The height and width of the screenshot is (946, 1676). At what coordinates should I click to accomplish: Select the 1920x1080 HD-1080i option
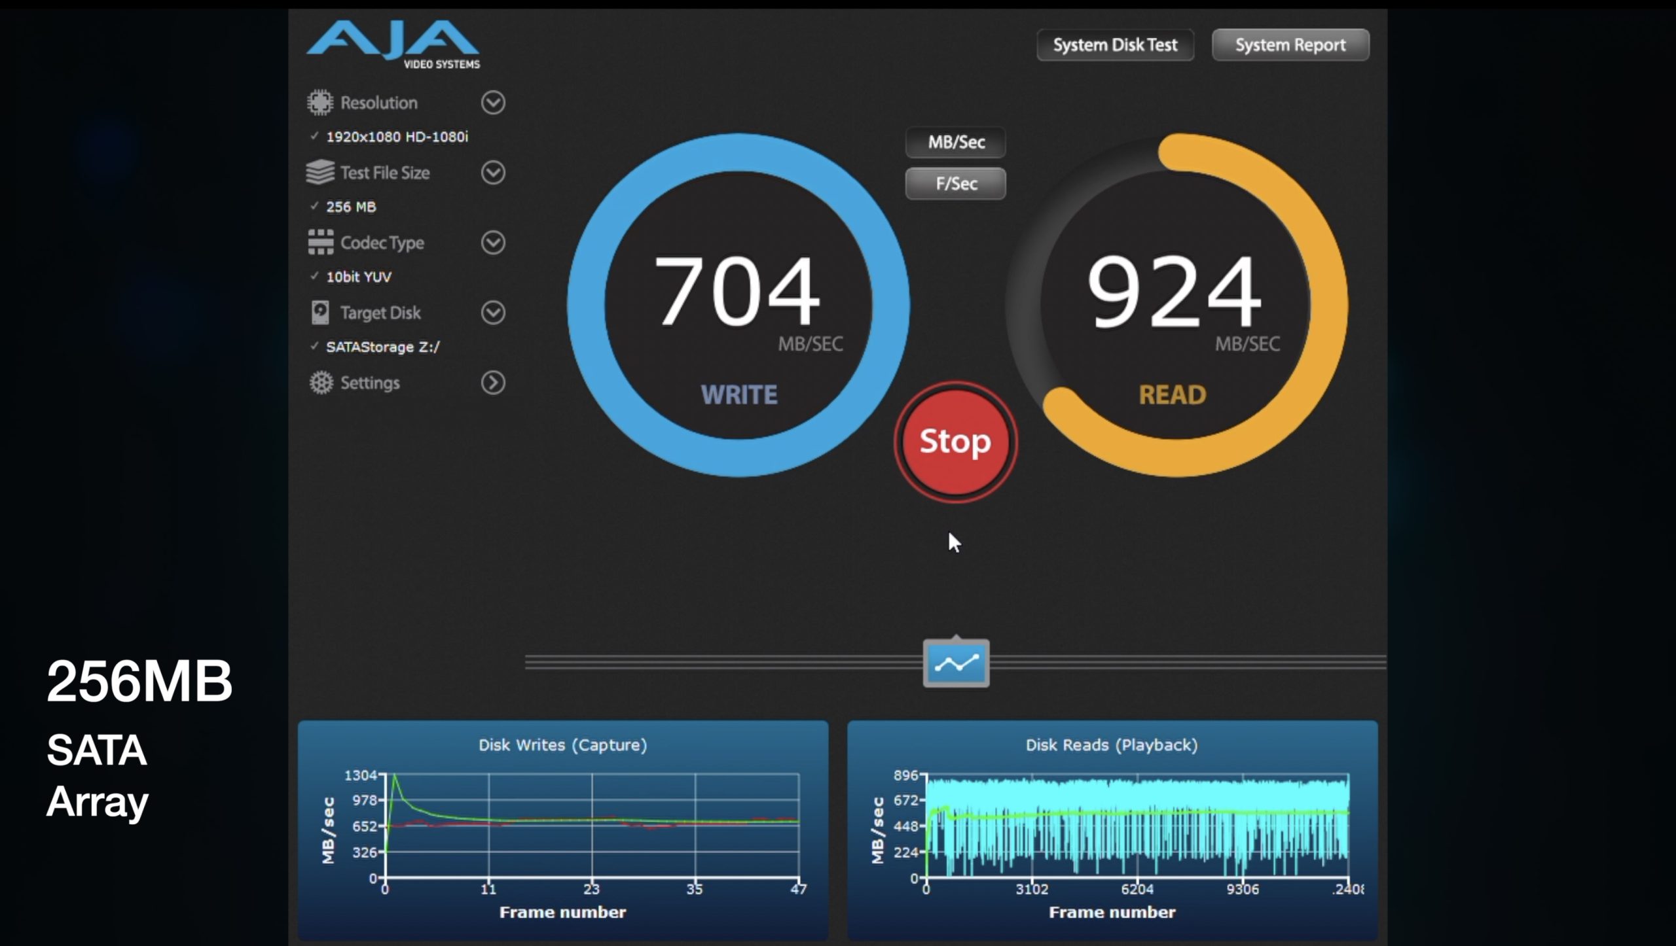point(397,137)
